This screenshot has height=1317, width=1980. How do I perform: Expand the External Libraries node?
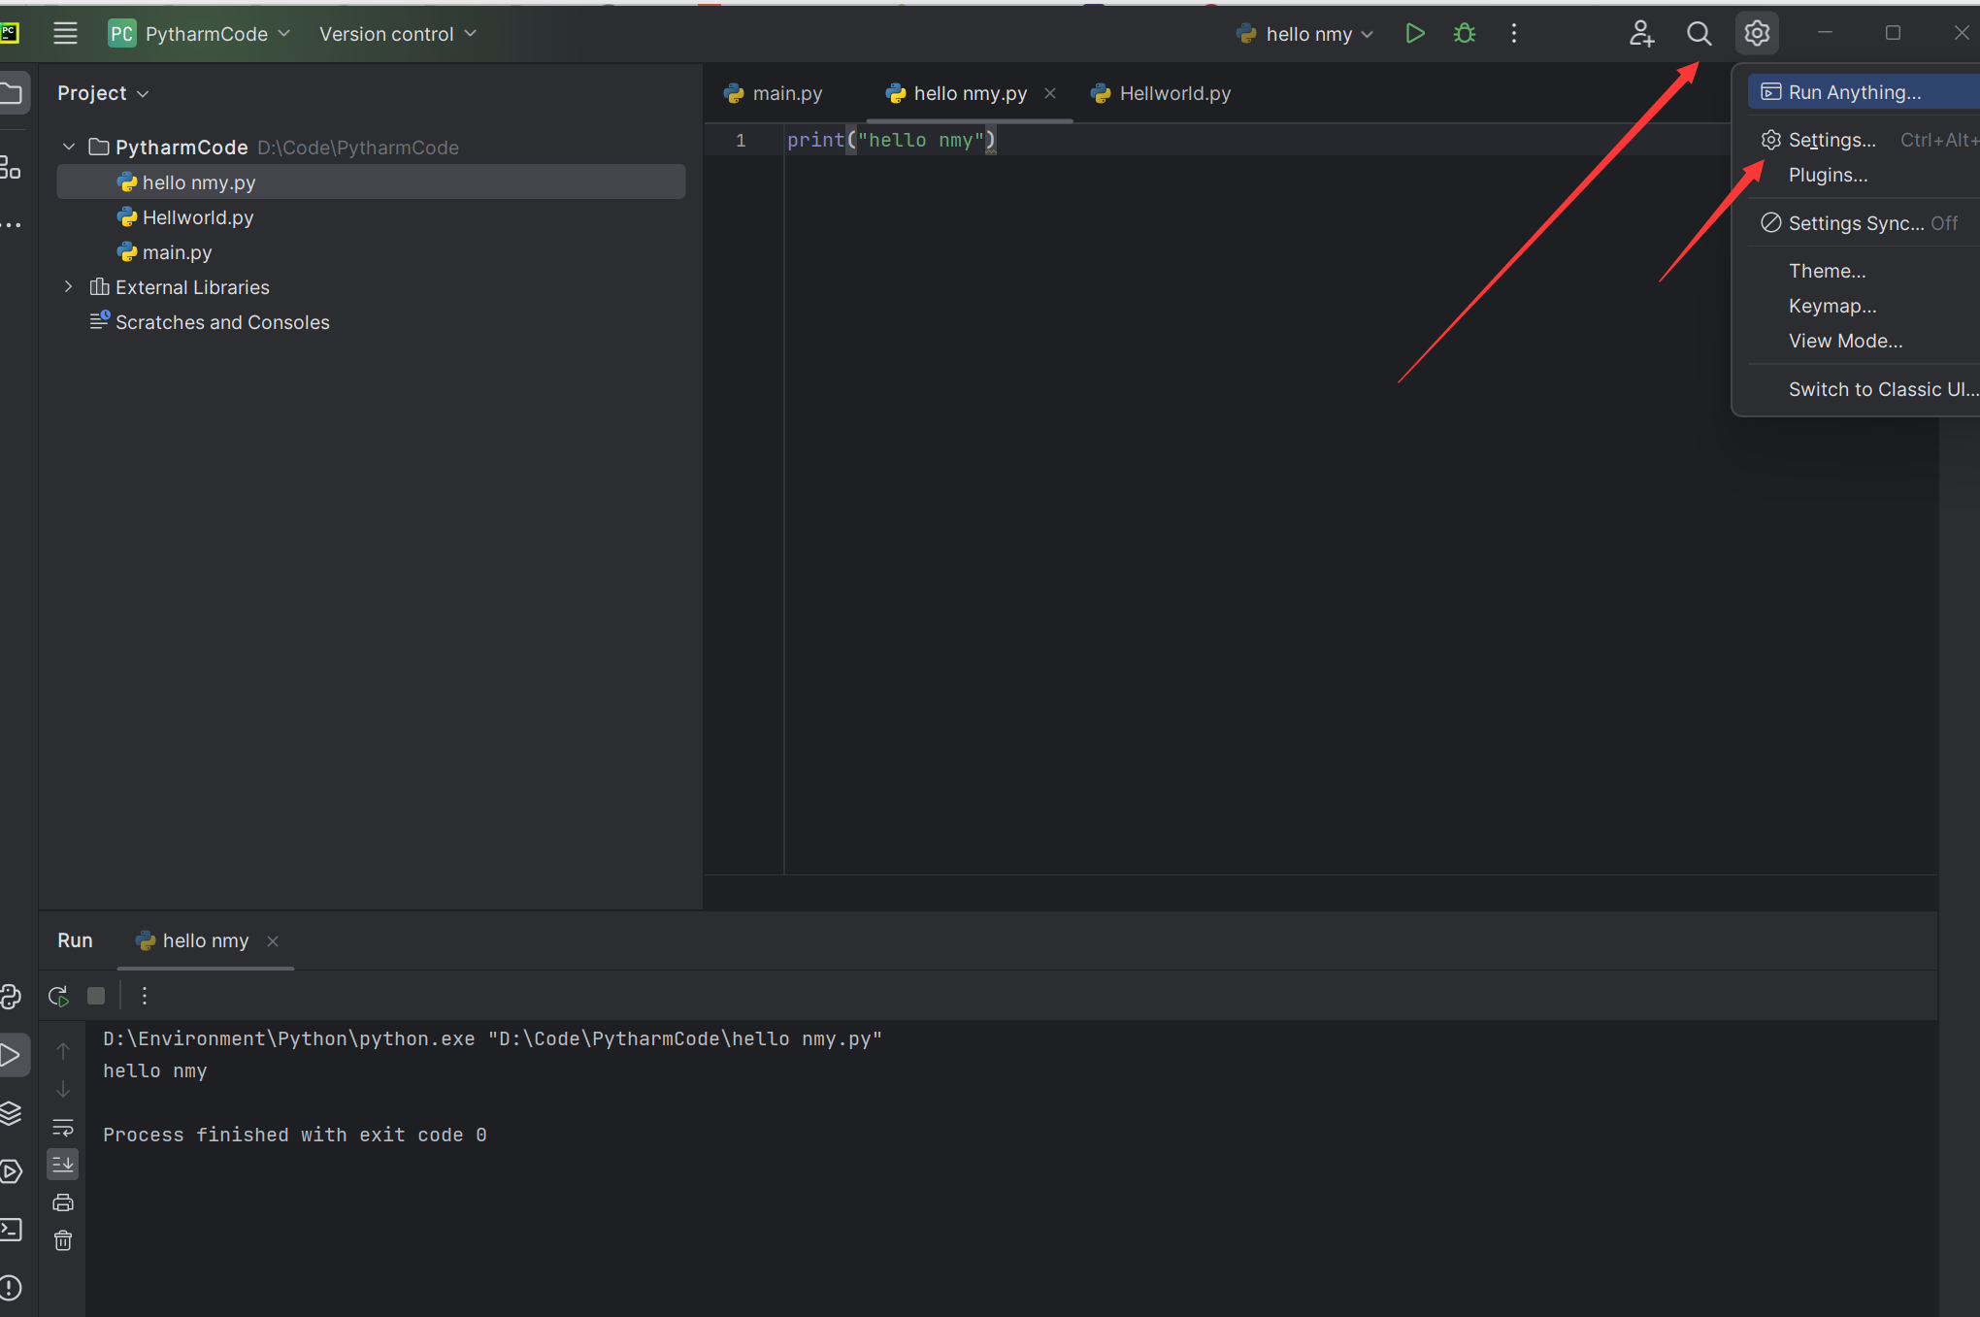[68, 286]
